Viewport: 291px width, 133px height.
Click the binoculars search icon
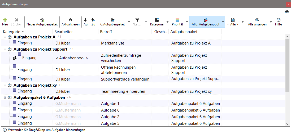(x=287, y=12)
